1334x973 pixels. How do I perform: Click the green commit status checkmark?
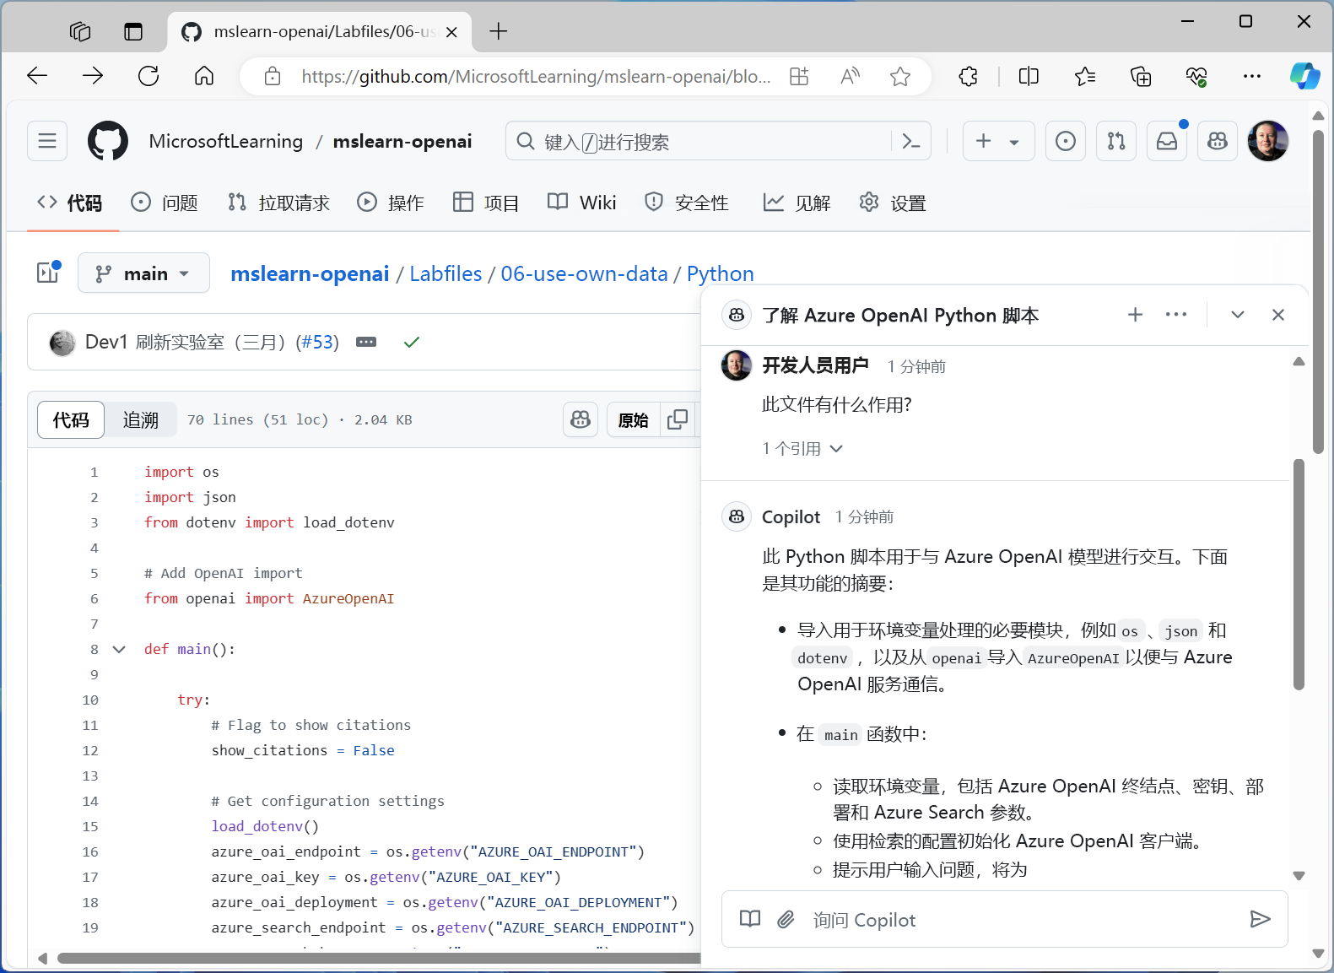pyautogui.click(x=412, y=342)
